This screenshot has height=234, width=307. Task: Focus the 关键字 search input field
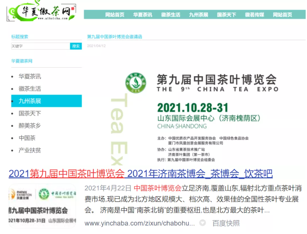[x=40, y=46]
